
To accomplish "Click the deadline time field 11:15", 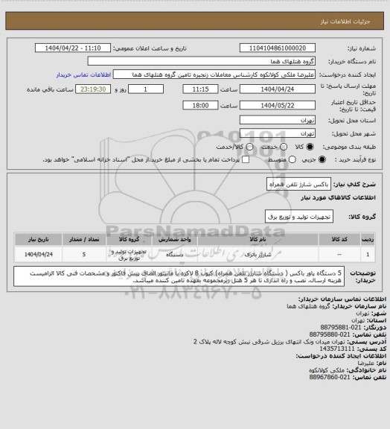I will [x=200, y=89].
